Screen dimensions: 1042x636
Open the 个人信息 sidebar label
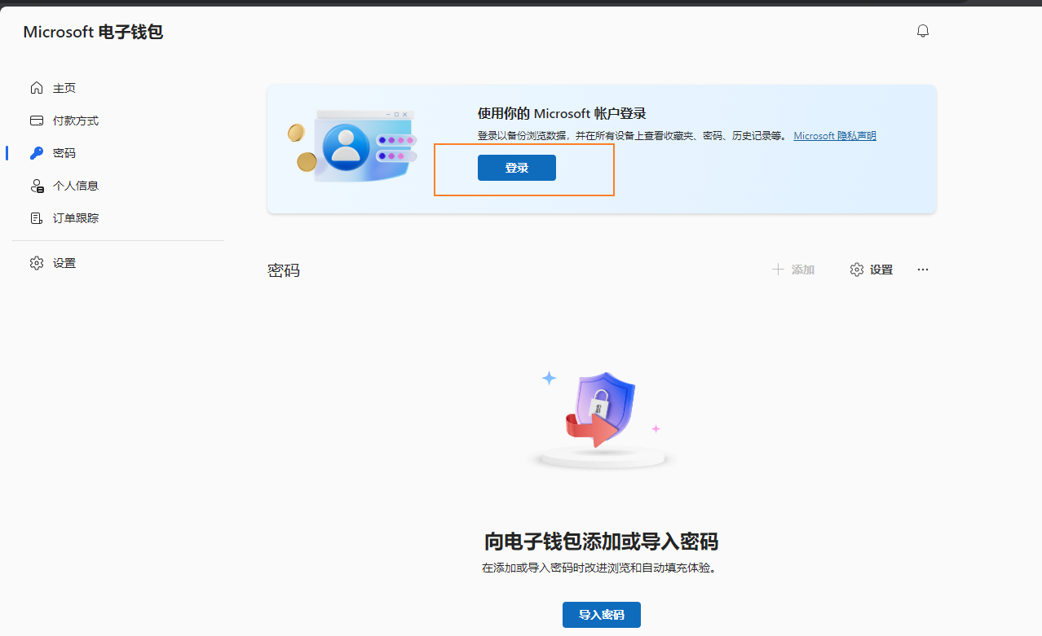(76, 186)
